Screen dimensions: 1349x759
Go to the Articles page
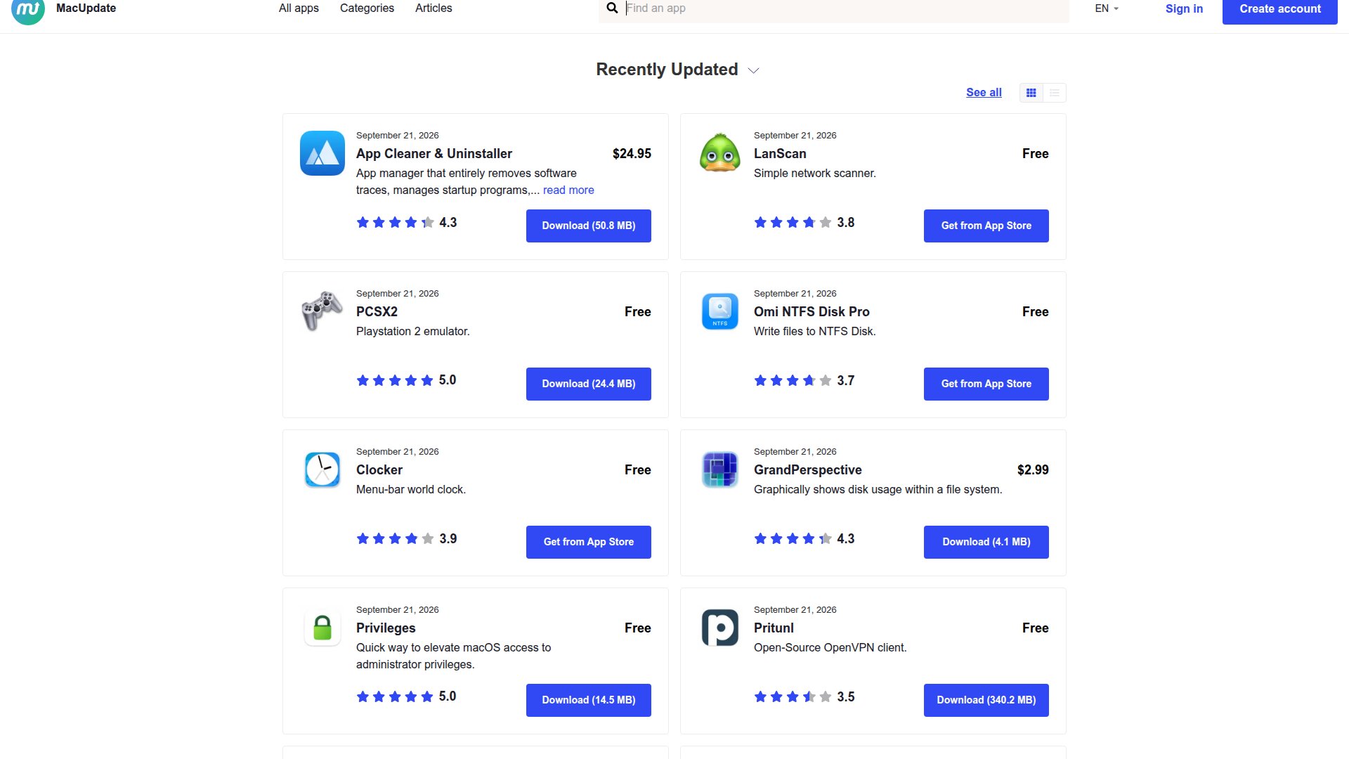(434, 8)
